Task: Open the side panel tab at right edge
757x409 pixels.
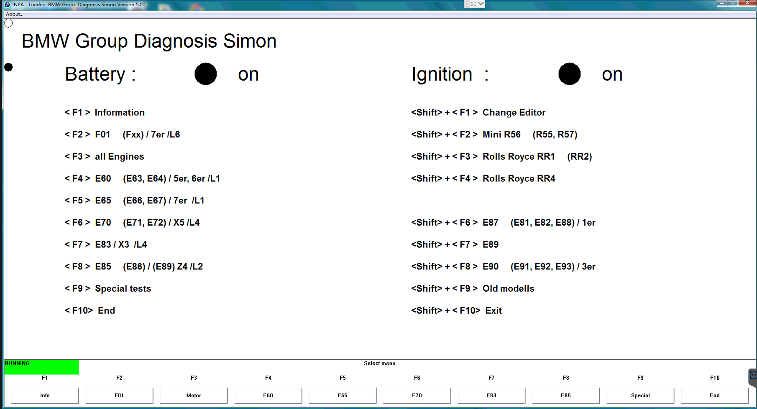Action: tap(753, 378)
